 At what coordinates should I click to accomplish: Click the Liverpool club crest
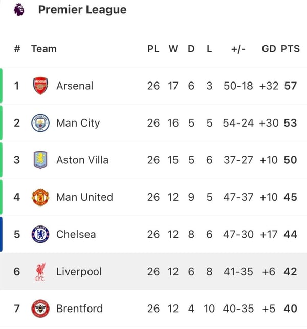tap(40, 272)
